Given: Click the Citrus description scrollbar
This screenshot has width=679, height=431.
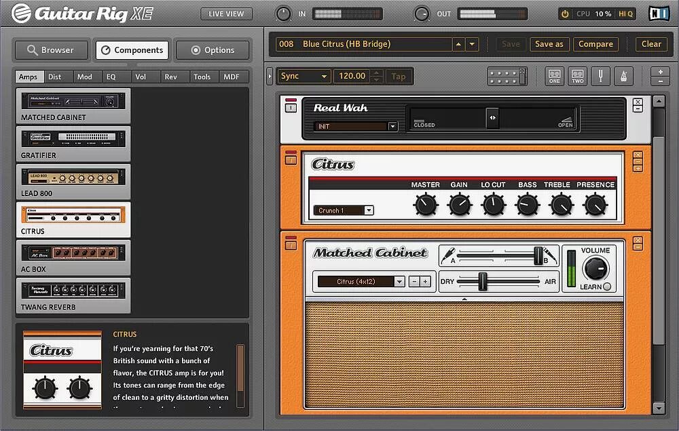Looking at the screenshot, I should (x=240, y=375).
